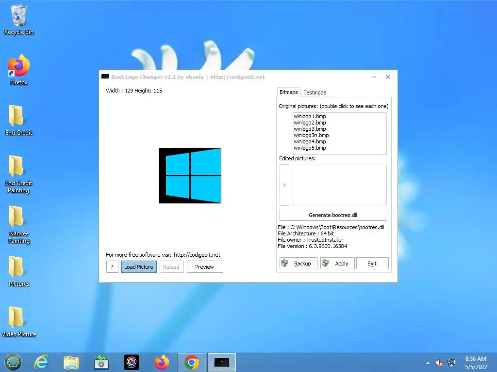Click the Preview button
497x372 pixels.
(205, 267)
